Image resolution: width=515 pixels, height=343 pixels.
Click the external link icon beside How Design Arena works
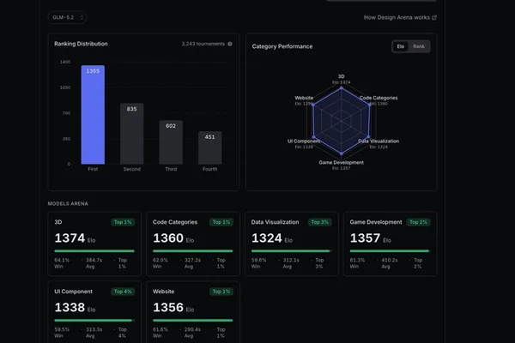tap(434, 18)
